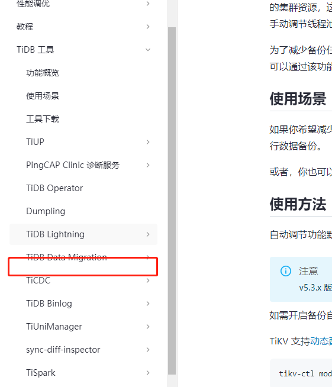Expand PingCAP Clinic 诊断服务 chevron
Screen dimensions: 332x387
(148, 165)
